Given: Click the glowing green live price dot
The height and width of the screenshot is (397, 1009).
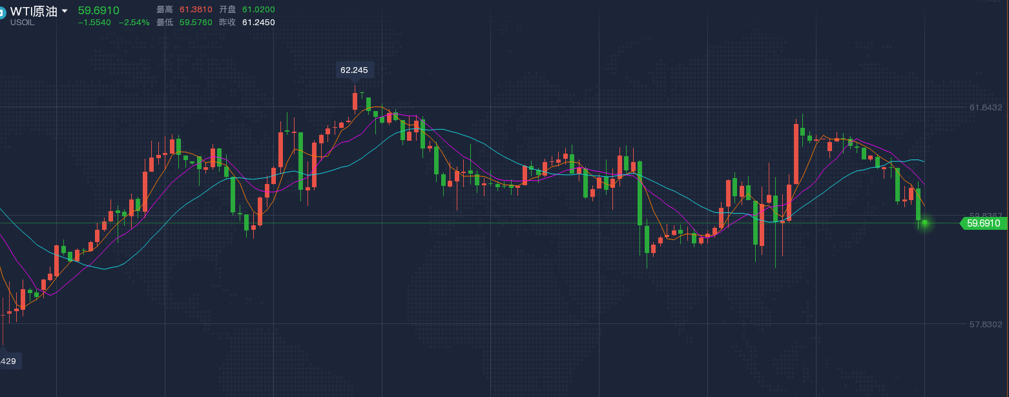Looking at the screenshot, I should [924, 223].
